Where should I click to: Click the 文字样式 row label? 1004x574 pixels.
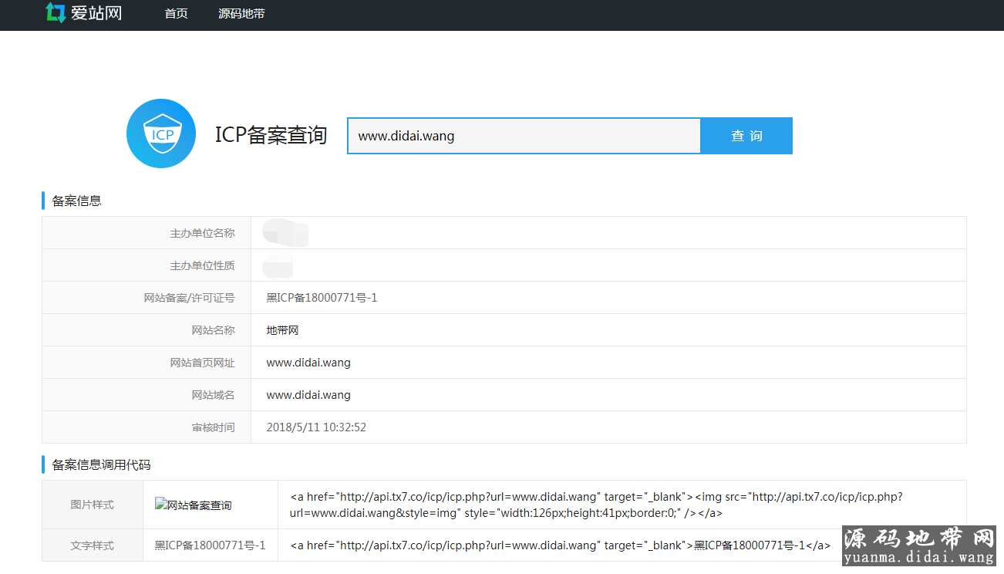(92, 545)
